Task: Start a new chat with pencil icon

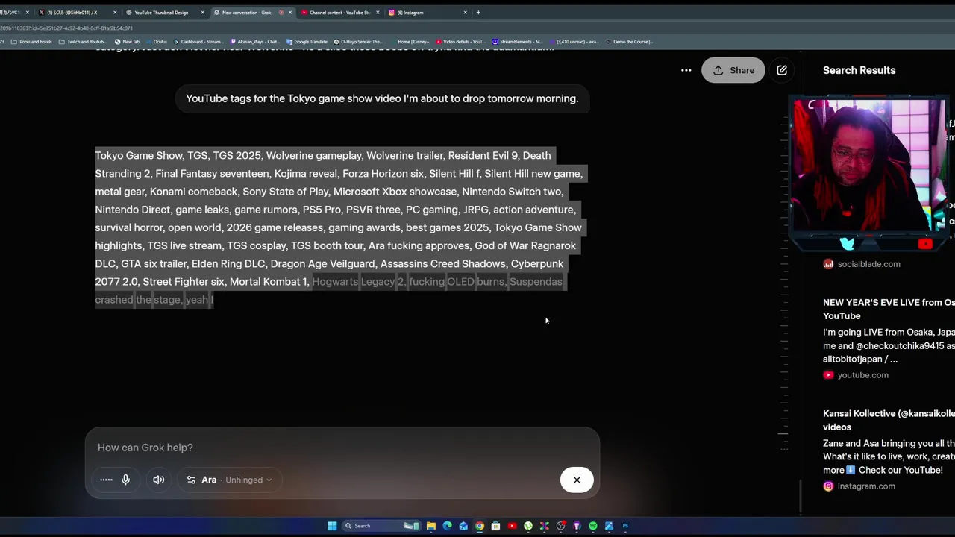Action: tap(782, 70)
